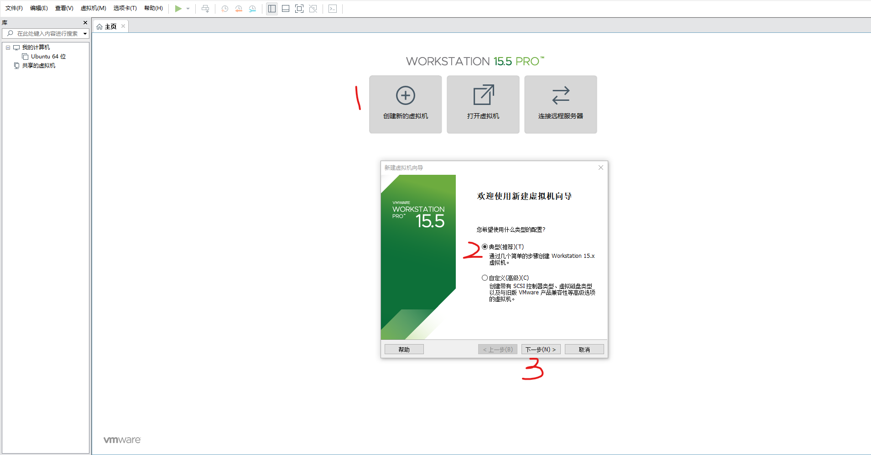Open the power options dropdown arrow
Screen dimensions: 871x455
187,8
